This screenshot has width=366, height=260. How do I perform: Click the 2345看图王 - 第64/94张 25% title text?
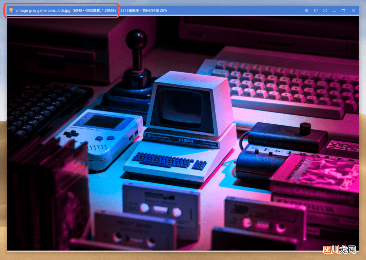pos(144,11)
